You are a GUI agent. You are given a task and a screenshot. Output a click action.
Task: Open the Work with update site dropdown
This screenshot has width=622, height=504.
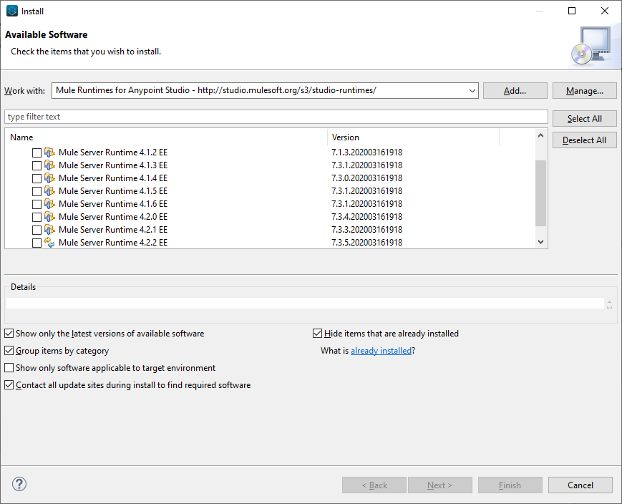(x=472, y=90)
